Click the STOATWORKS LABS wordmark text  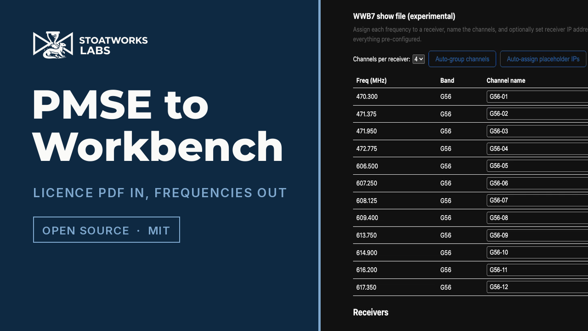(113, 45)
